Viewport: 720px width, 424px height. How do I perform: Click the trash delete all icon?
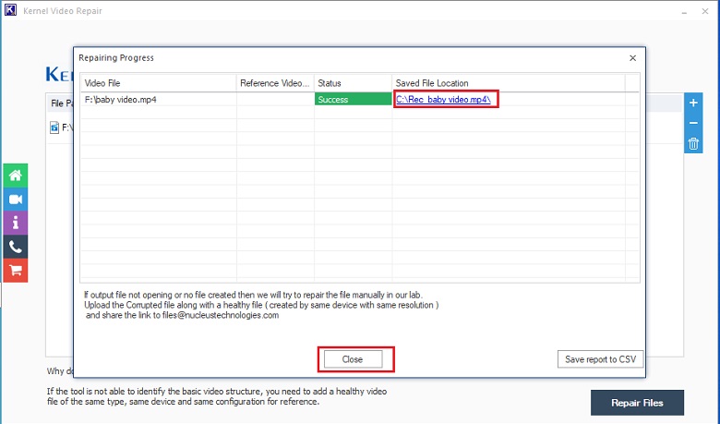pos(693,144)
